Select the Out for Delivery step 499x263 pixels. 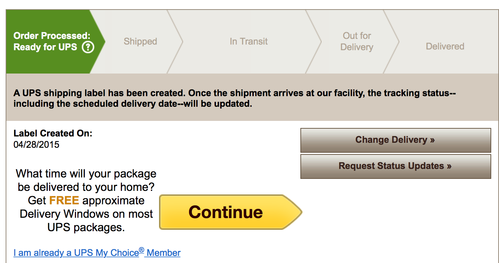click(357, 41)
